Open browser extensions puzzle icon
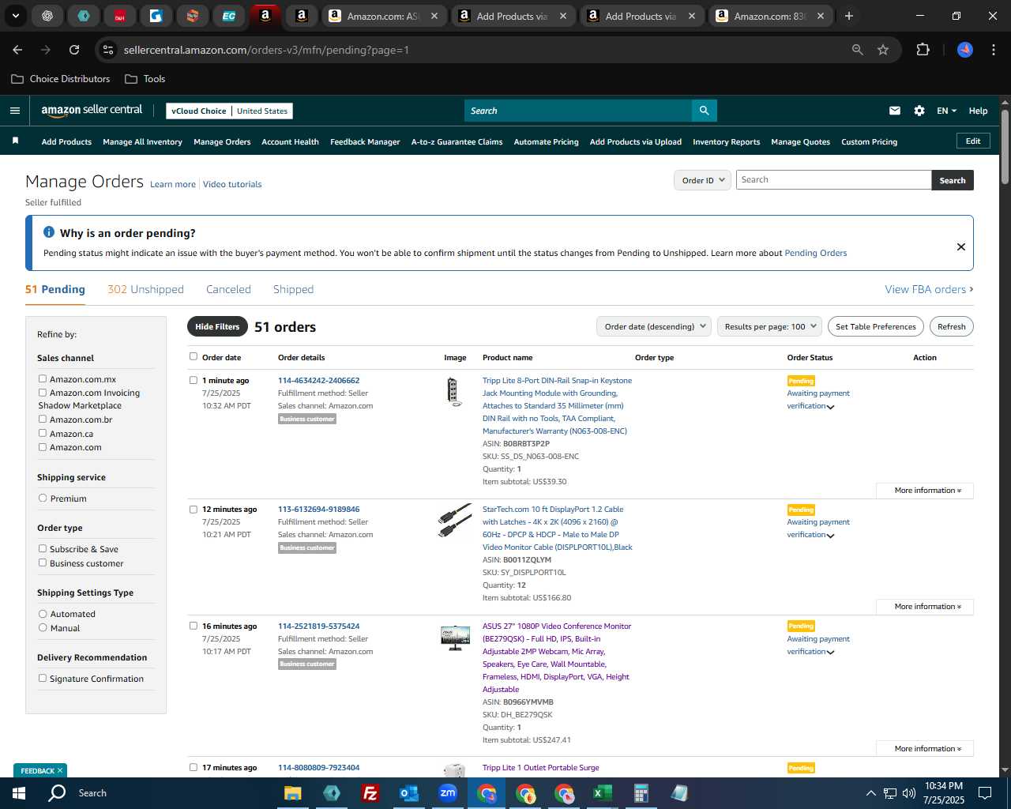 click(923, 50)
